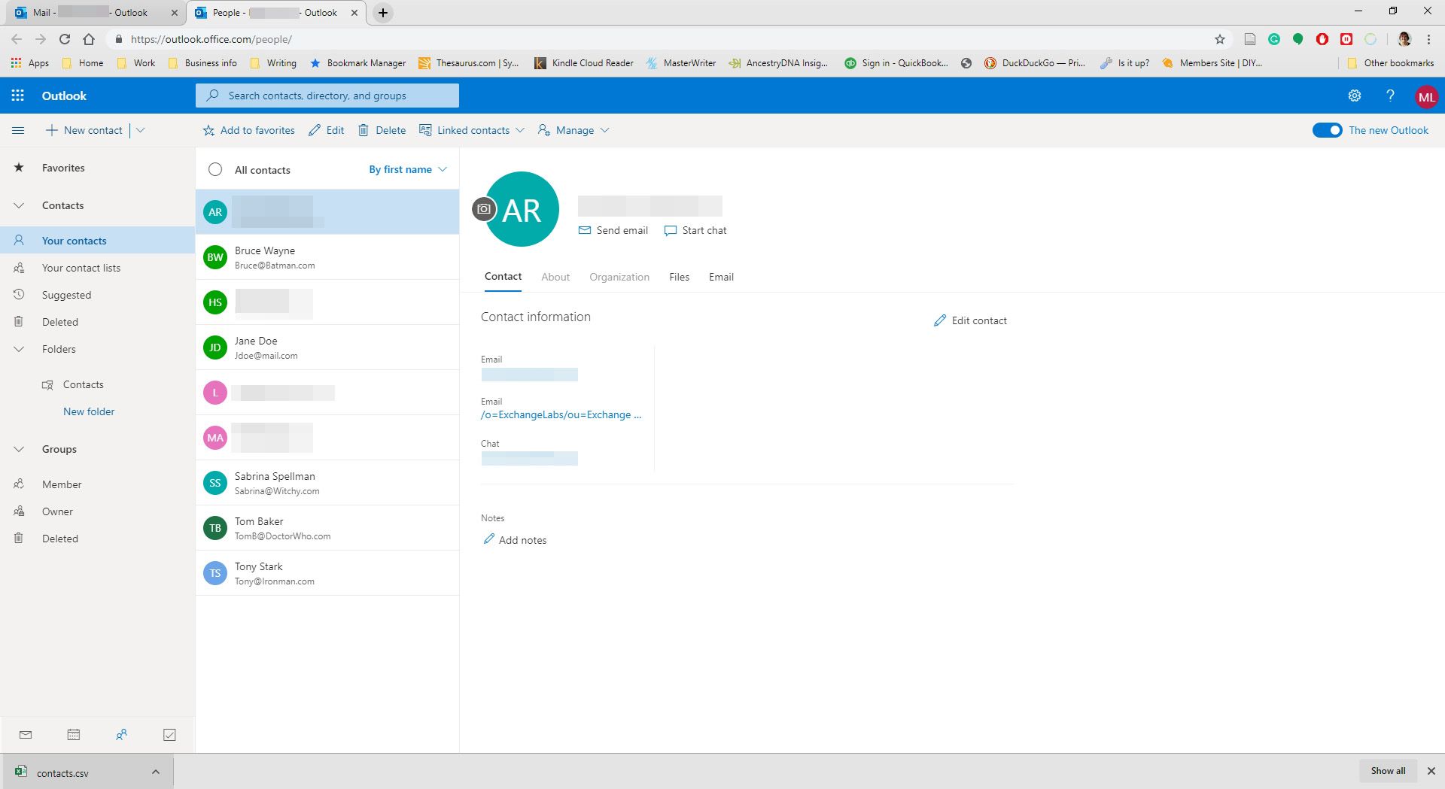Open the ML account avatar
The image size is (1445, 789).
tap(1426, 96)
